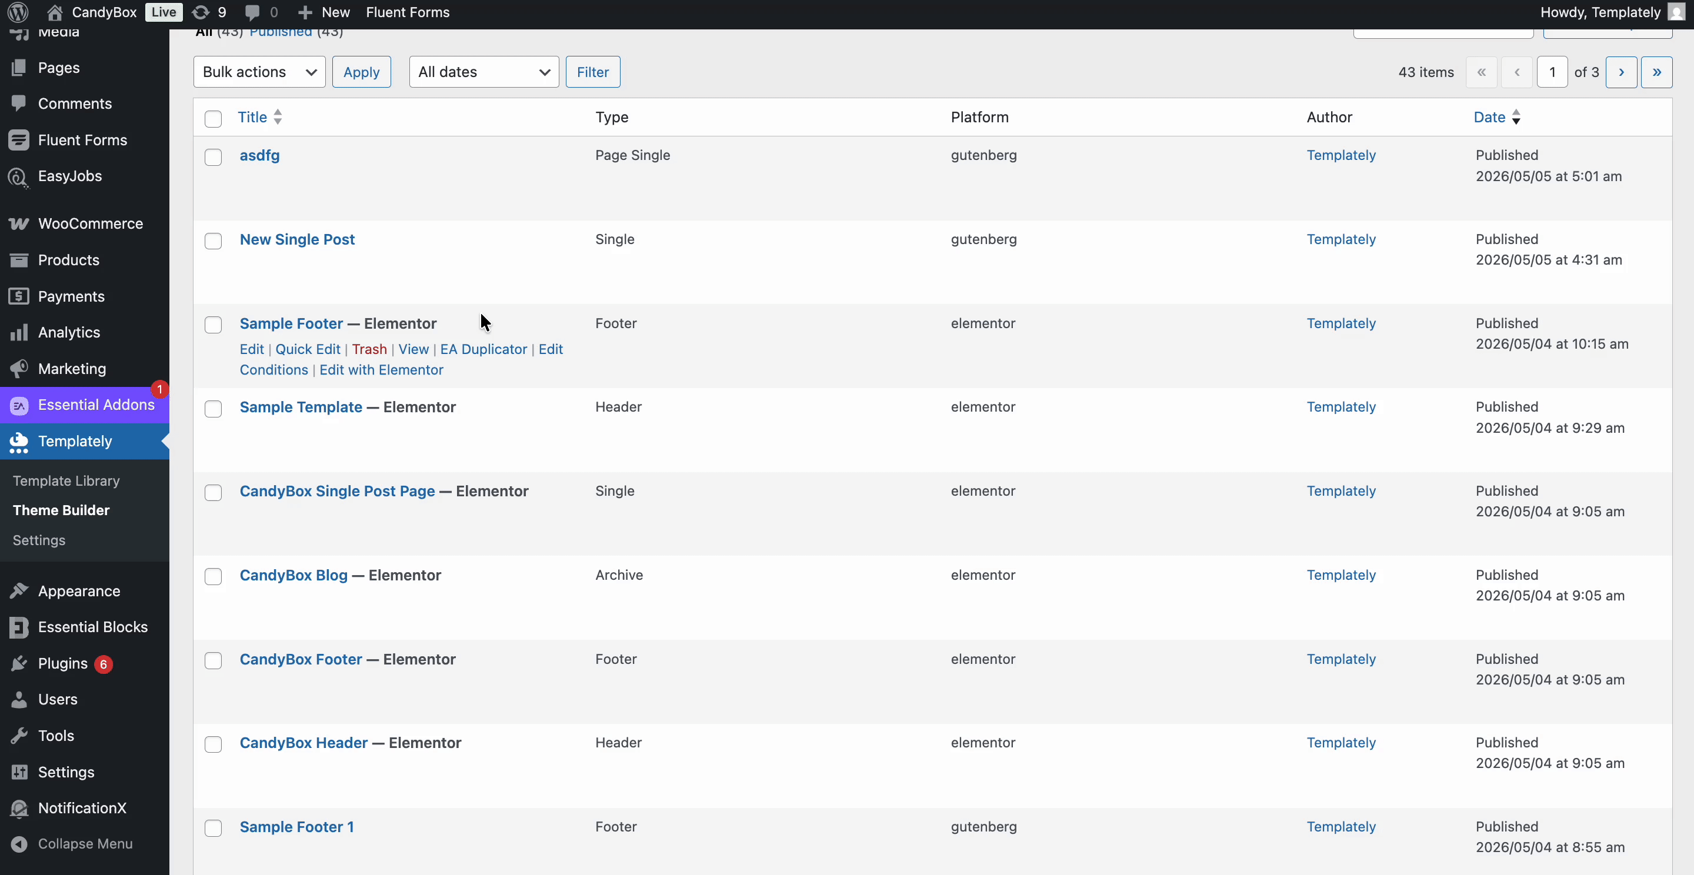1694x875 pixels.
Task: Check the CandyBox Blog row checkbox
Action: pos(213,576)
